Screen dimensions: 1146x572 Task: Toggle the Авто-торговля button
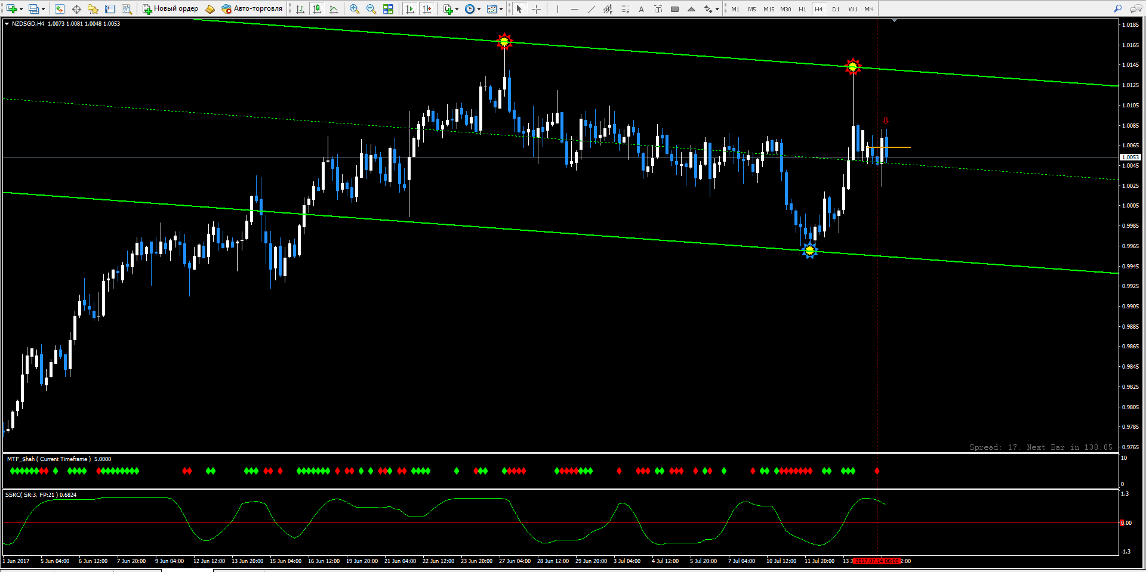tap(252, 9)
